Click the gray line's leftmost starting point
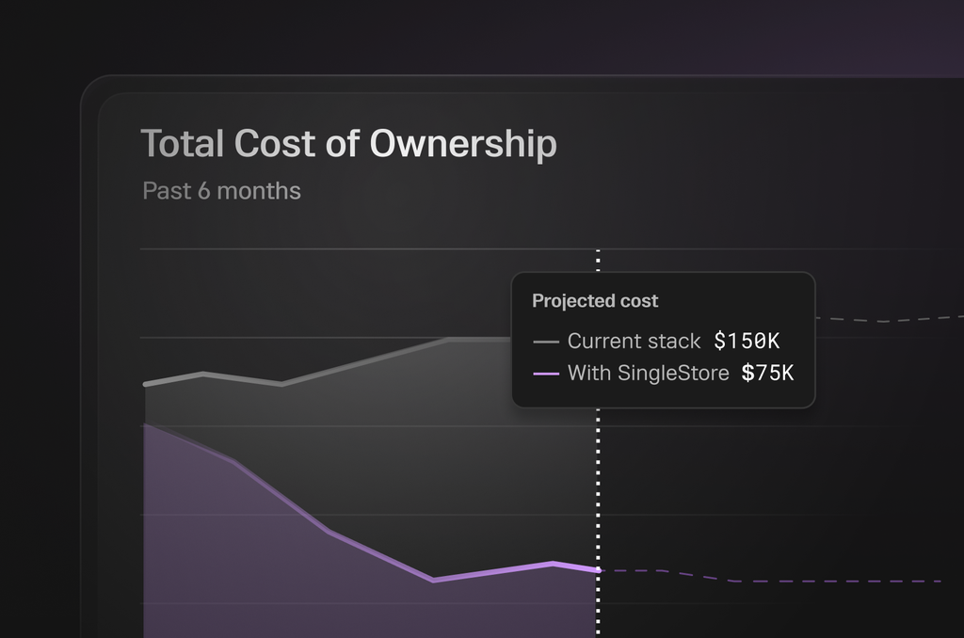Screen dimensions: 964x638 (145, 384)
